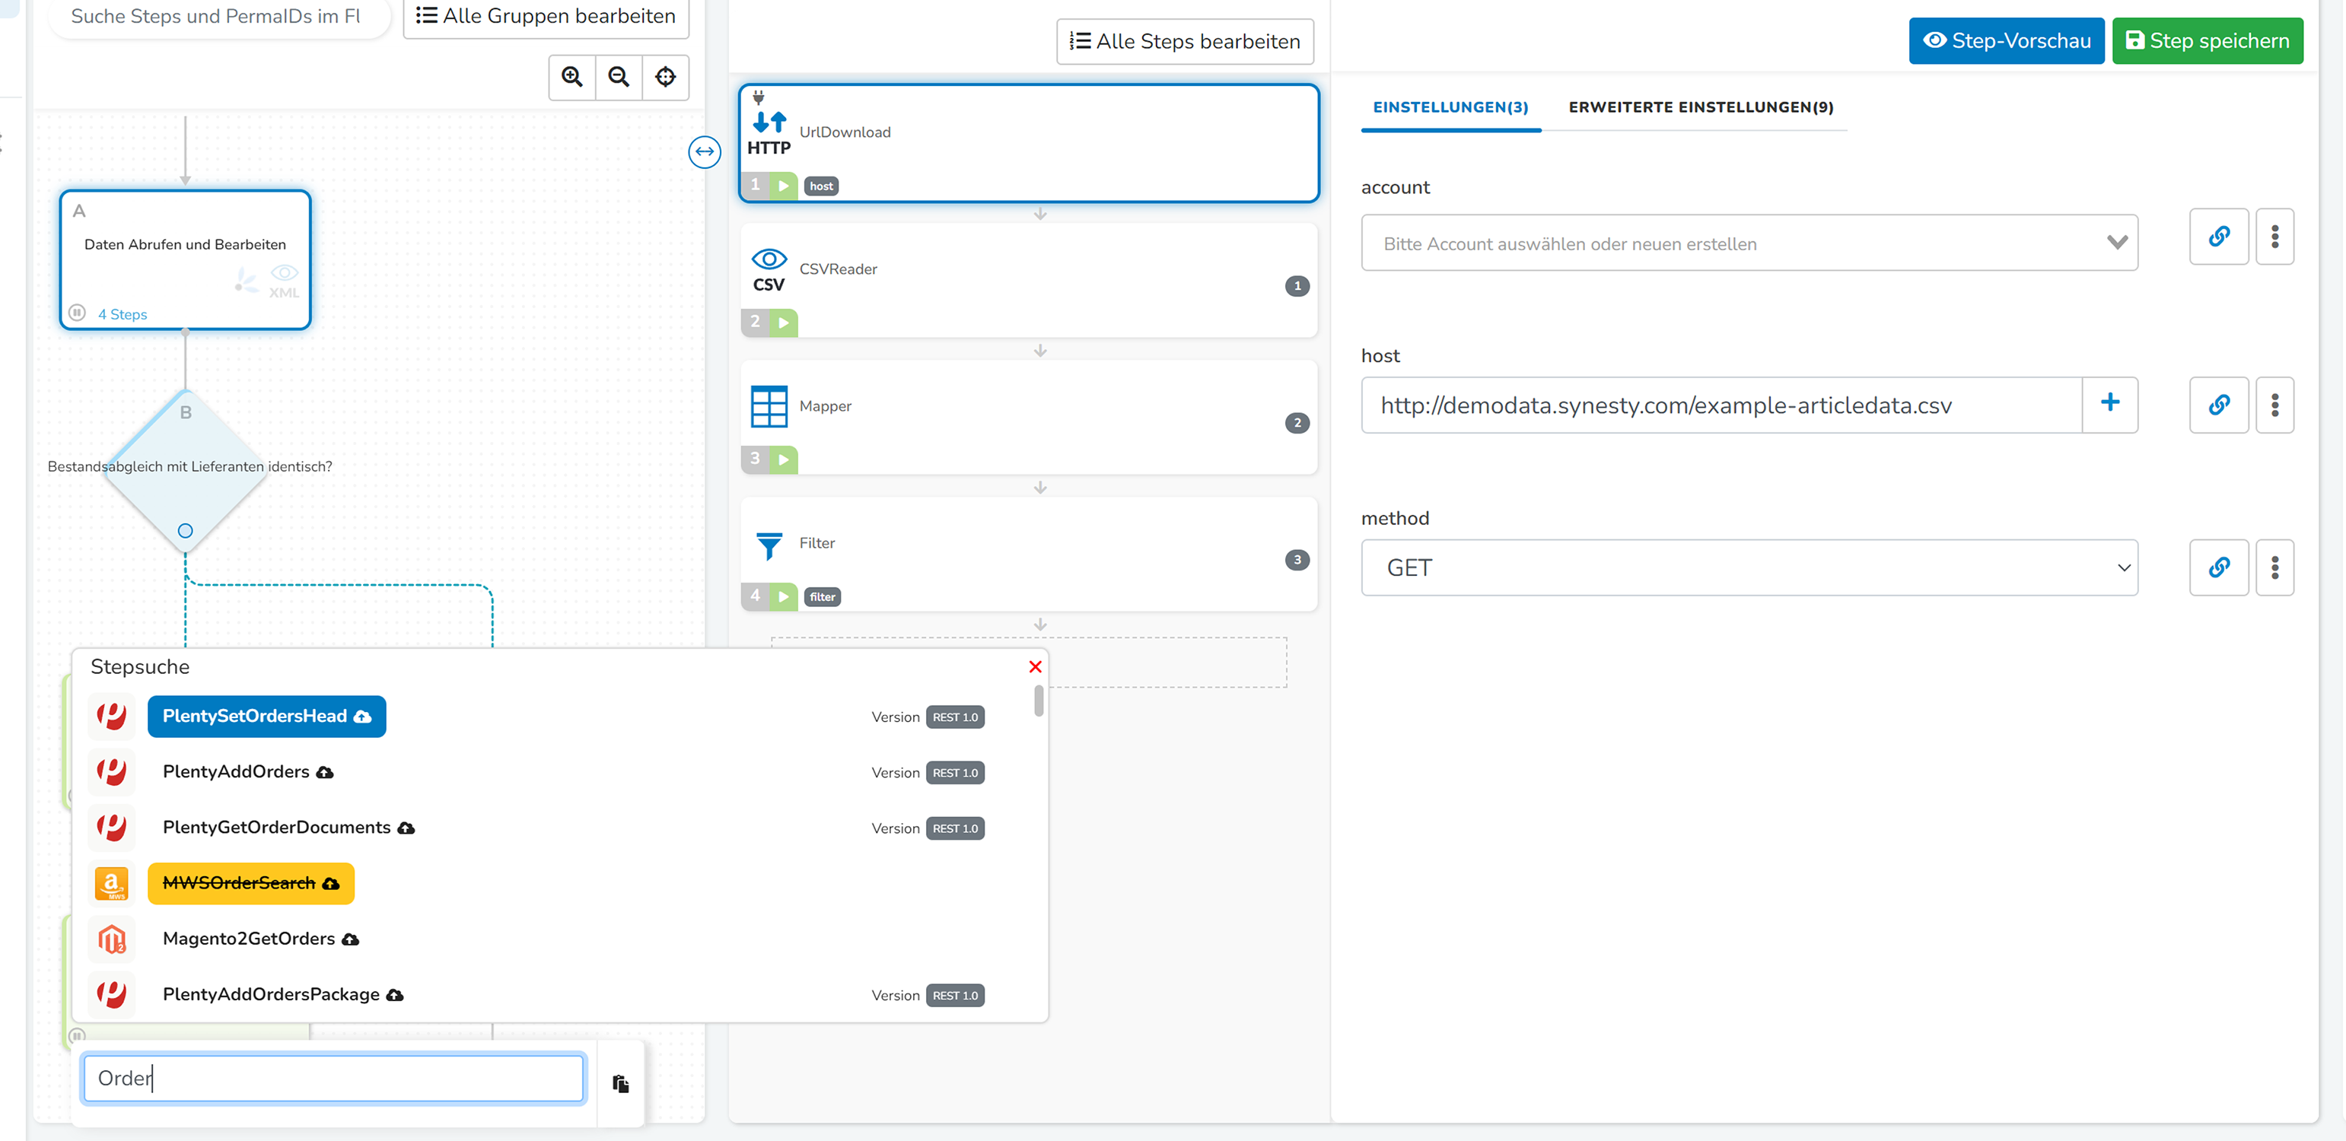
Task: Open the account selection dropdown
Action: point(1749,243)
